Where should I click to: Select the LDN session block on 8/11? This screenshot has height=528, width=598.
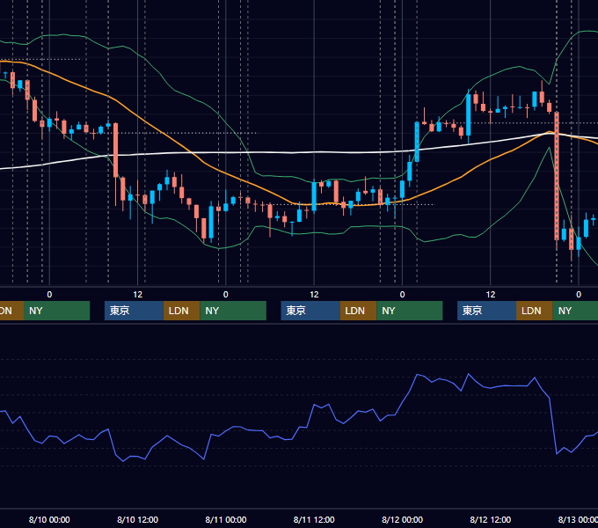[x=358, y=311]
